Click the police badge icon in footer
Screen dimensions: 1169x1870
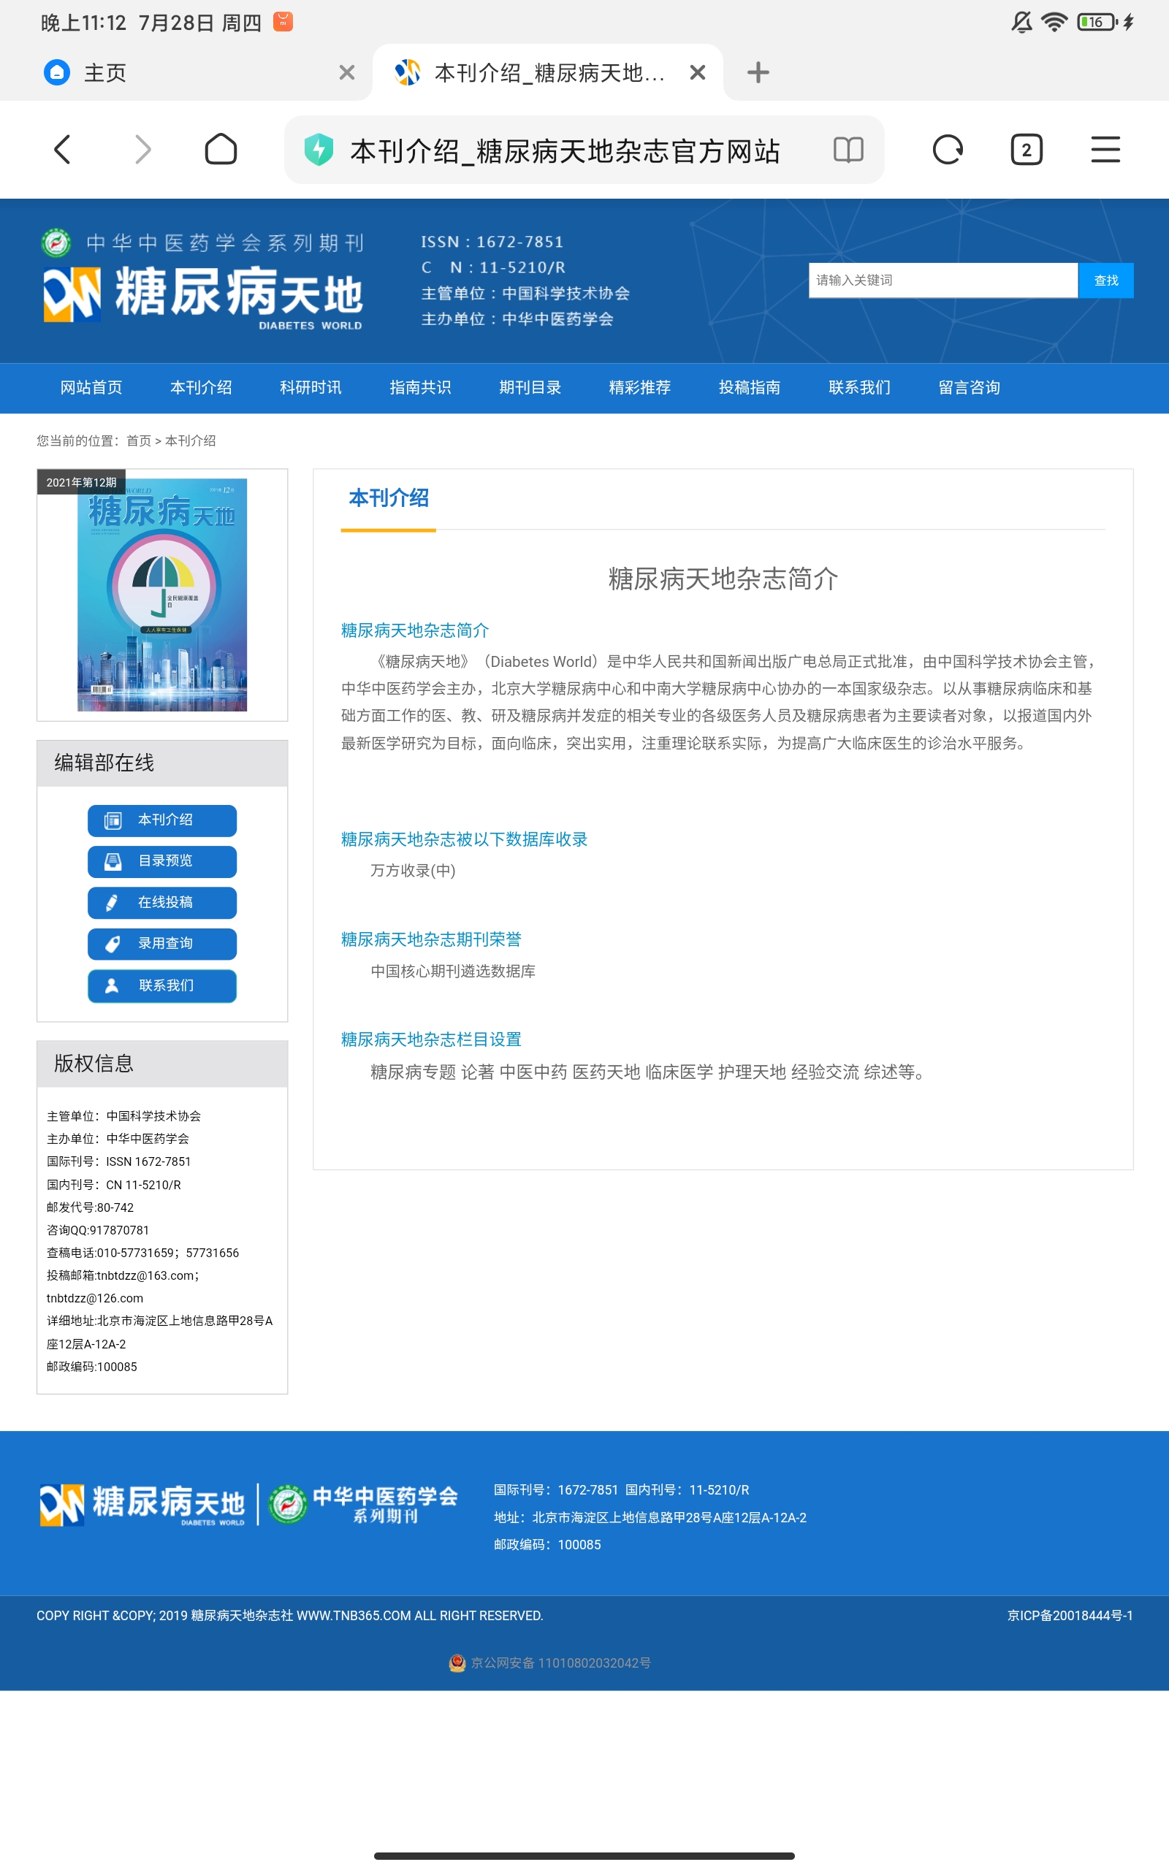point(457,1662)
